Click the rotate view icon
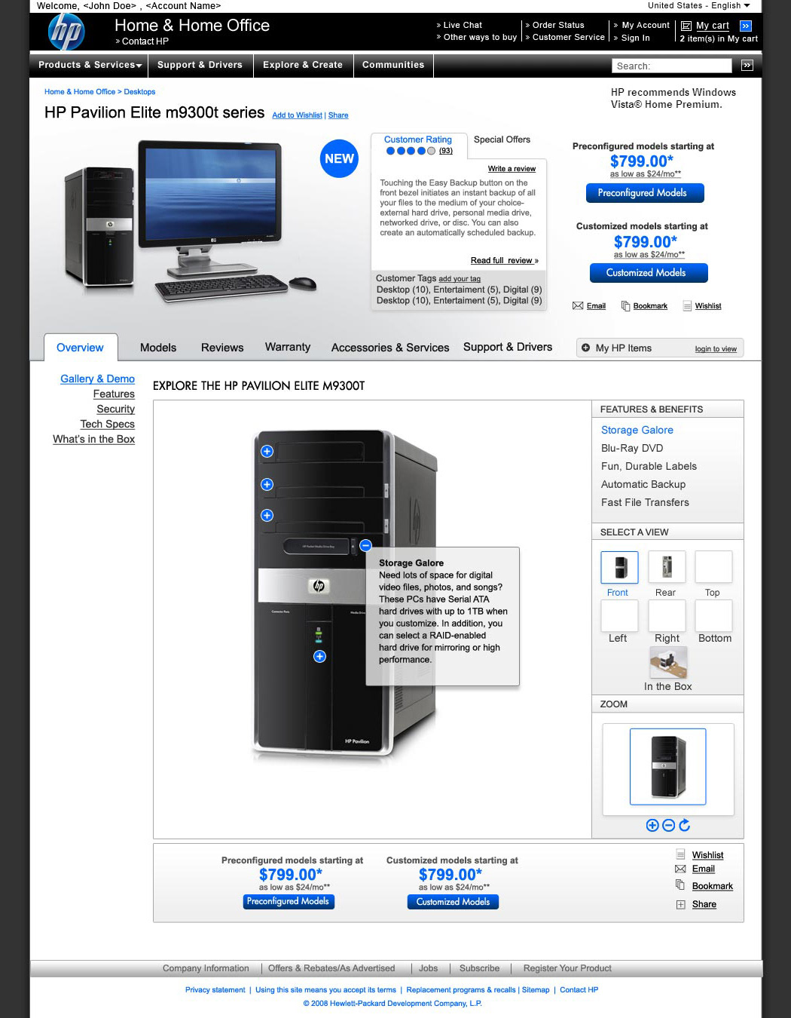 tap(684, 825)
